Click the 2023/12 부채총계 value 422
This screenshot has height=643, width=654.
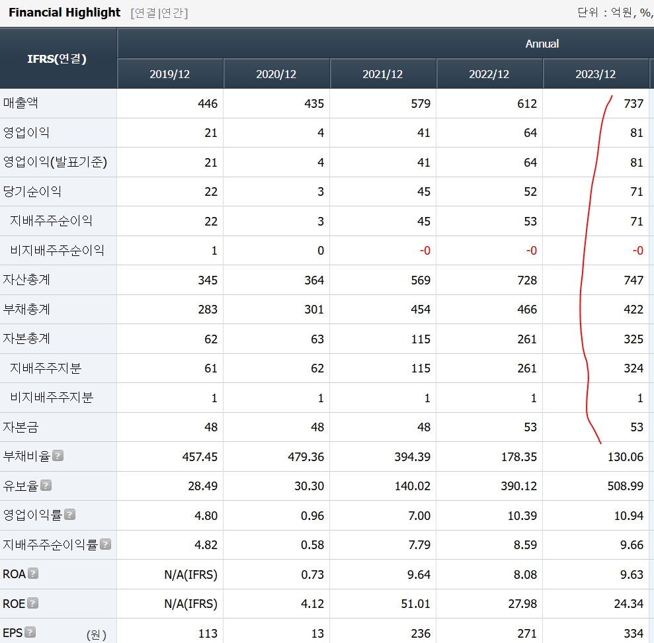click(x=633, y=310)
